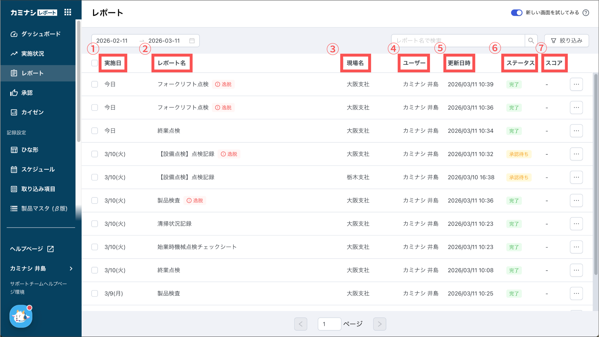Expand the カミナシ 井島 account chevron

[x=71, y=268]
